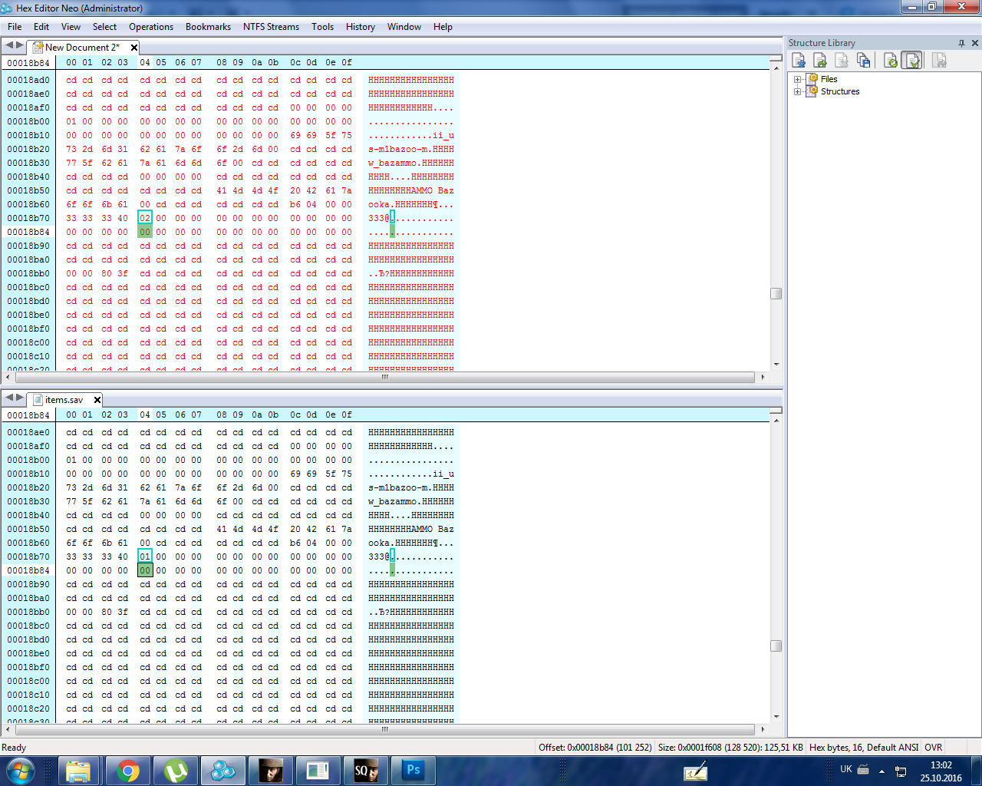Screen dimensions: 982x786
Task: Close the Structure Library panel
Action: click(x=975, y=43)
